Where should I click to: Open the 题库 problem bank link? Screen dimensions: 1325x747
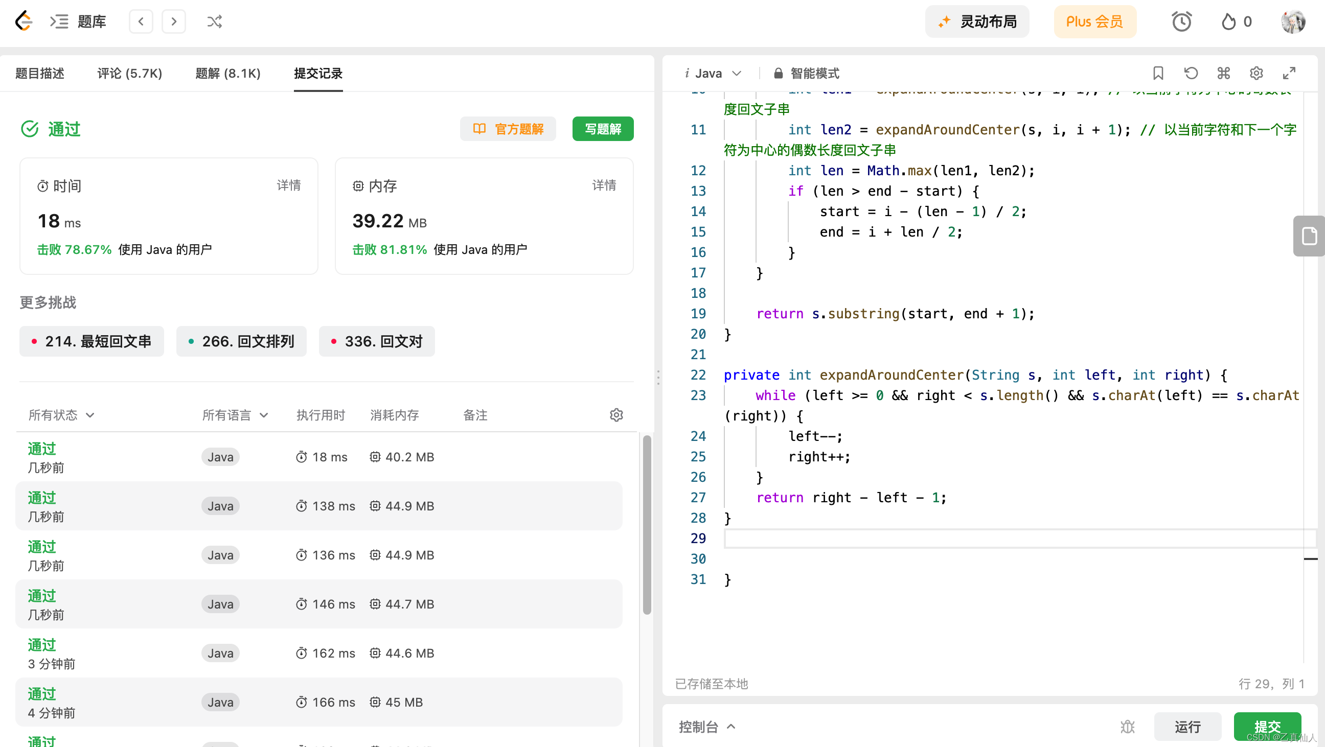click(92, 21)
